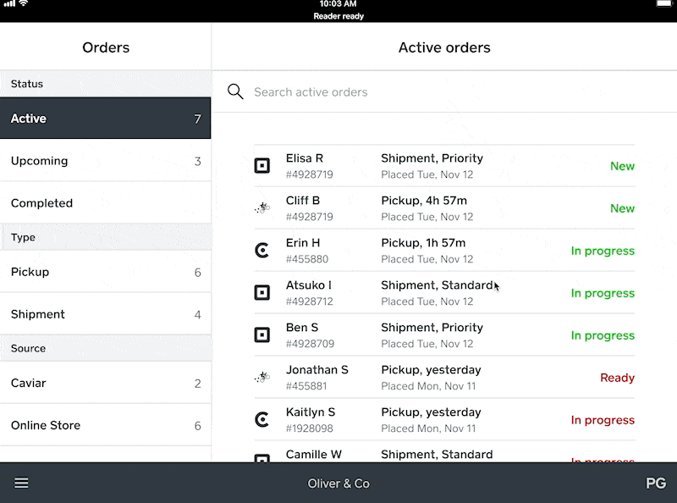
Task: Click the search magnifier icon
Action: click(x=235, y=91)
